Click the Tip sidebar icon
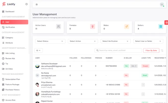168x103 pixels. point(3,64)
